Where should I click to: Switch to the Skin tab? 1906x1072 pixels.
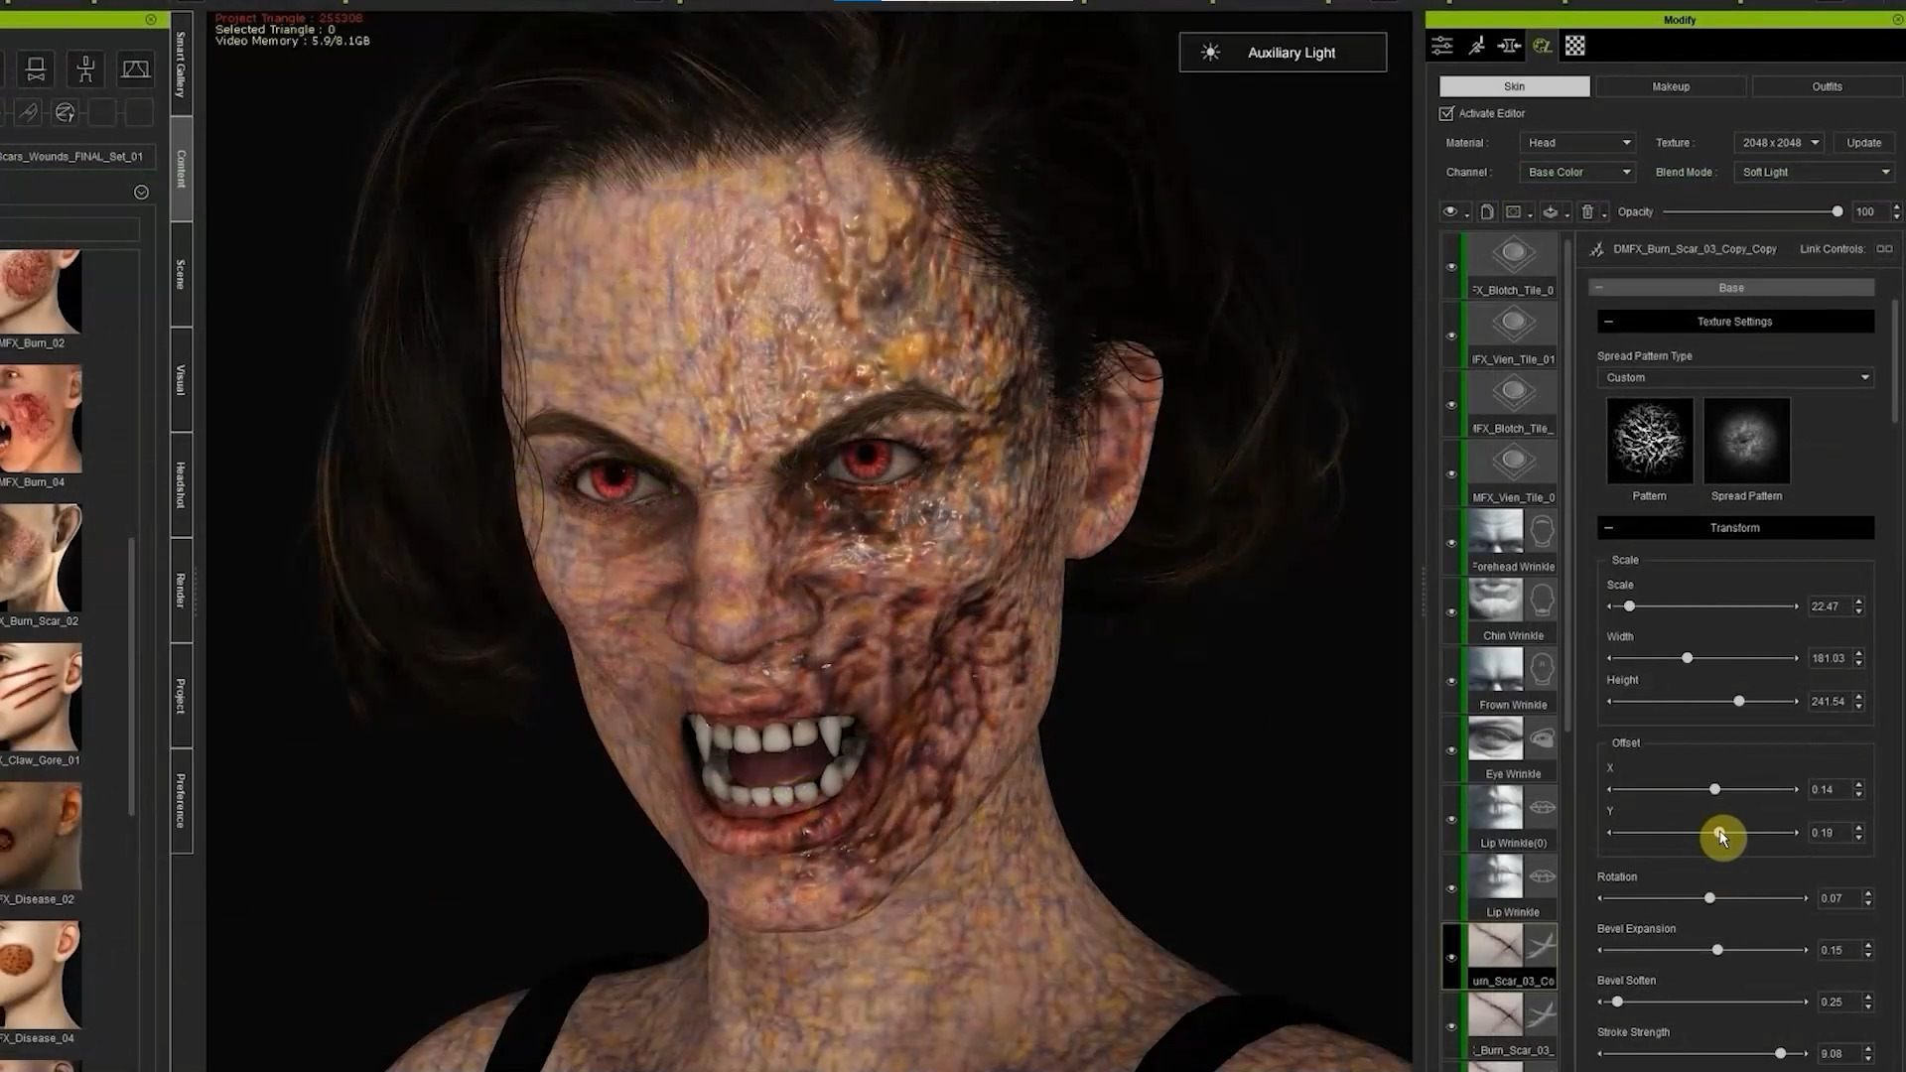1514,86
